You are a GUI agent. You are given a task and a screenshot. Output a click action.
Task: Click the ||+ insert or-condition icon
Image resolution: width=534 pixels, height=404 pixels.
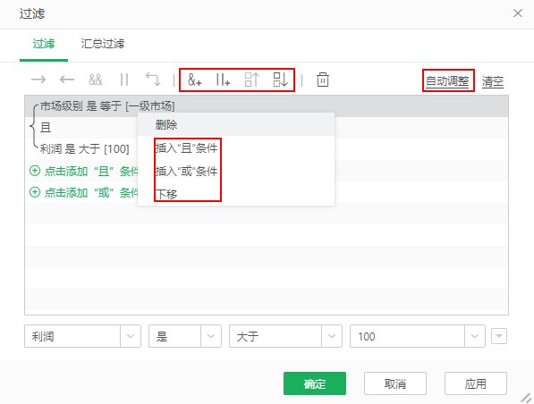(223, 80)
